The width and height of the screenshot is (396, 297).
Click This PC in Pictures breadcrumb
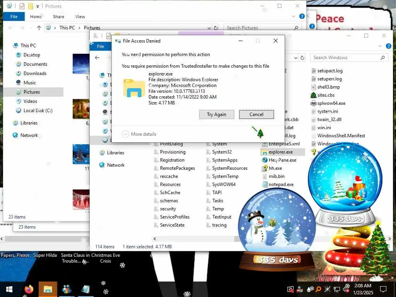point(67,28)
